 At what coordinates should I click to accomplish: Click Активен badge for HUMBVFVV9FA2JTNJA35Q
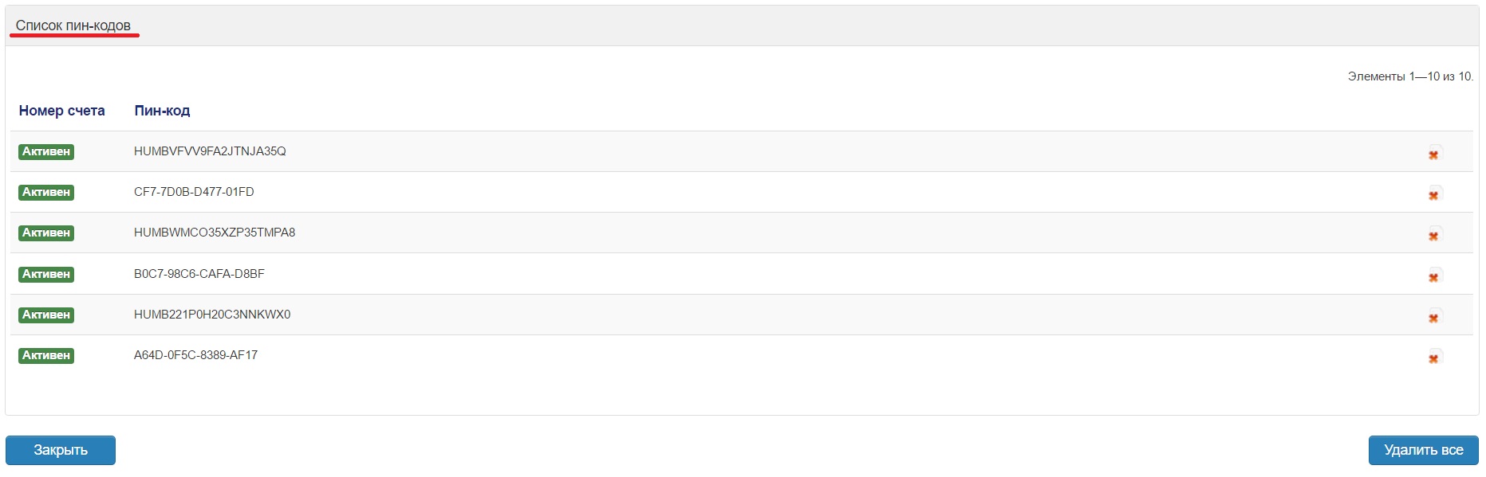[x=46, y=151]
